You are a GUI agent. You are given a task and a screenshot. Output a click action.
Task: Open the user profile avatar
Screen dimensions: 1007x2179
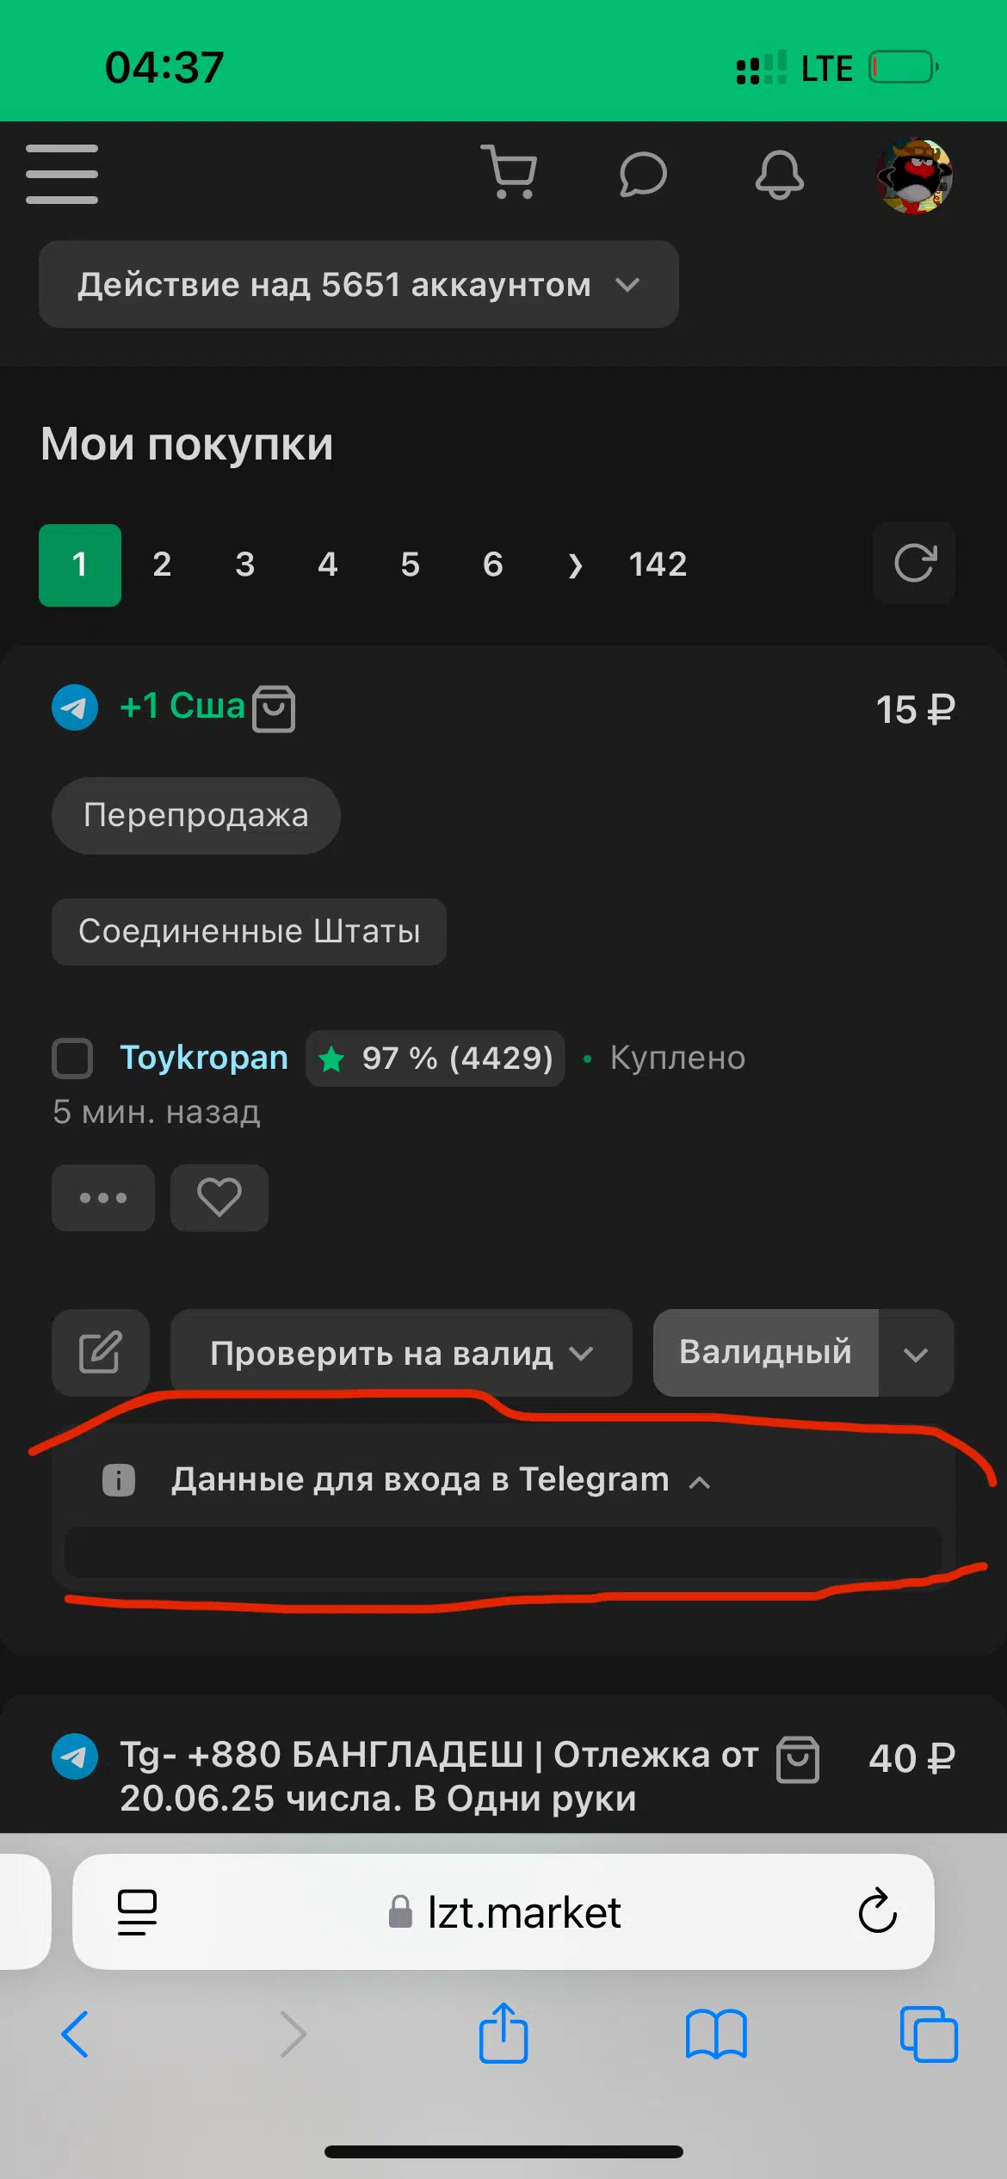914,175
